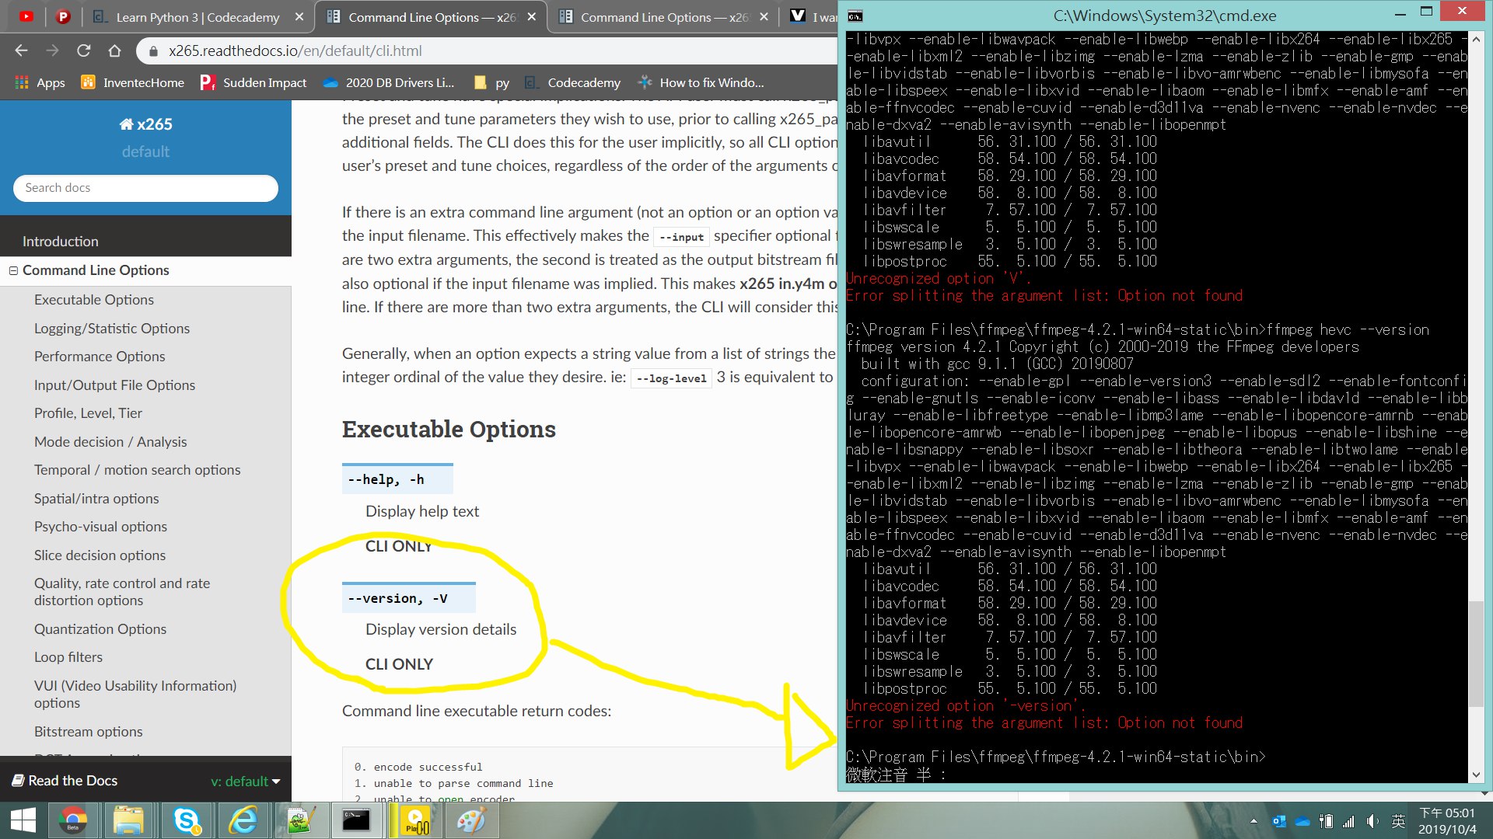Image resolution: width=1493 pixels, height=839 pixels.
Task: Open File Explorer from the taskbar
Action: [x=128, y=820]
